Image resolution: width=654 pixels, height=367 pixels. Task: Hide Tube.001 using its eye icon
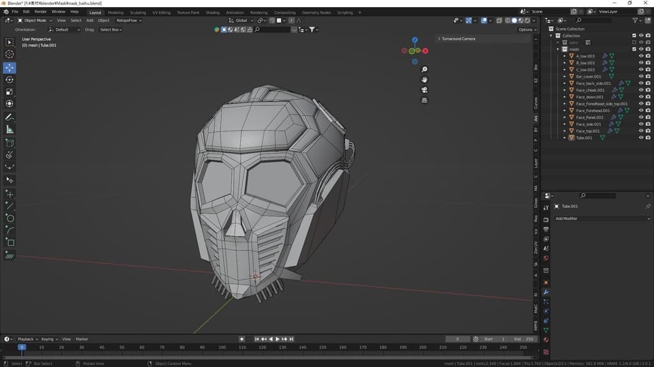641,138
